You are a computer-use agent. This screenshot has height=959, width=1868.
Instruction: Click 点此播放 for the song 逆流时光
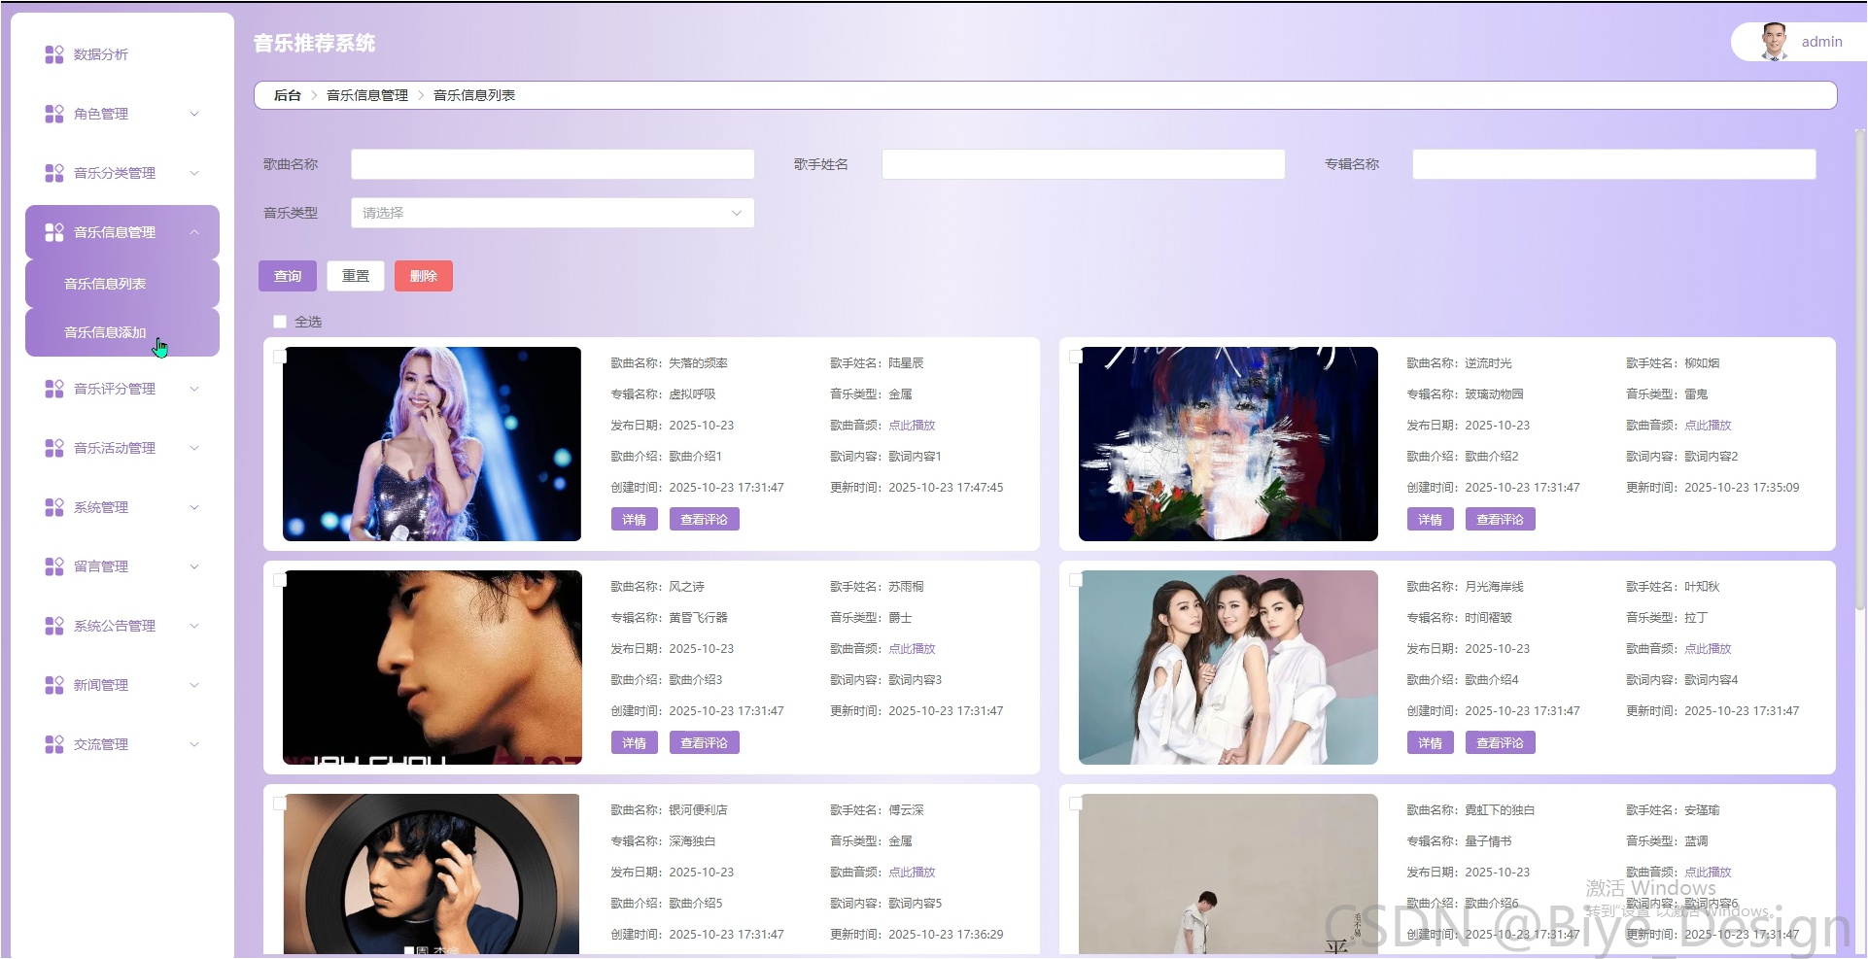pos(1708,426)
